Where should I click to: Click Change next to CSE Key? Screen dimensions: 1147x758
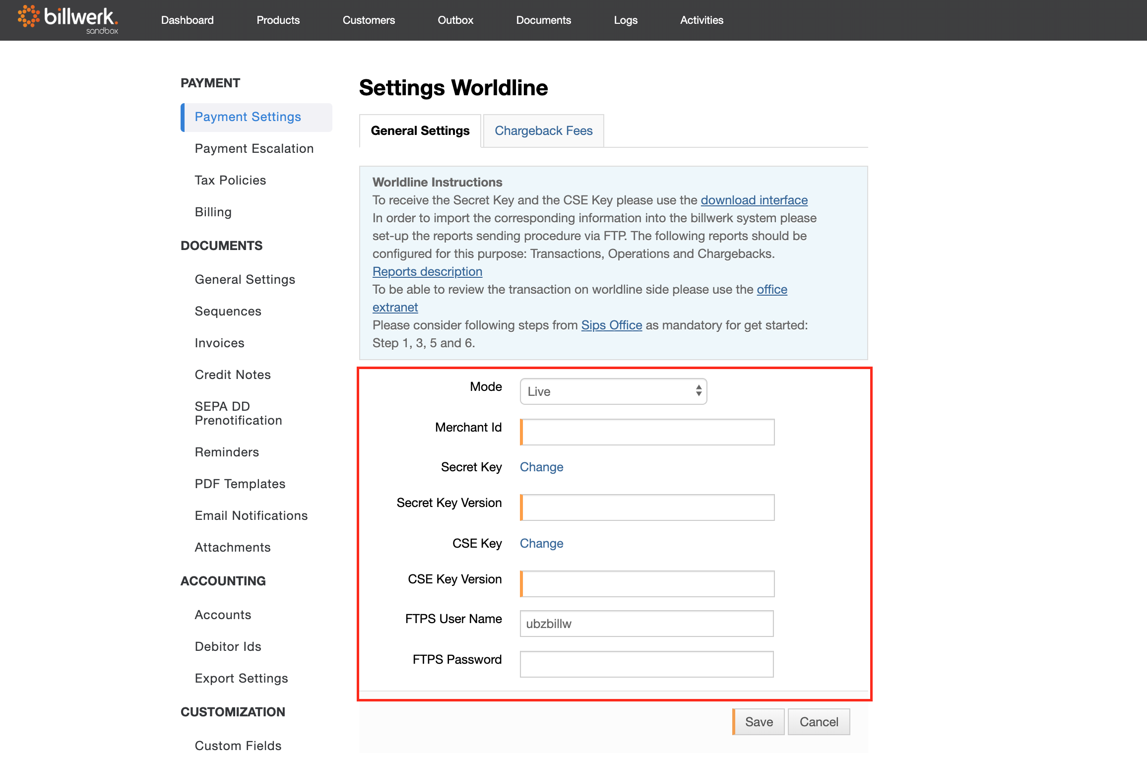[541, 544]
